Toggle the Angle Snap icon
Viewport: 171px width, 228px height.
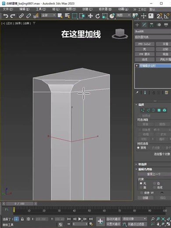click(x=167, y=16)
